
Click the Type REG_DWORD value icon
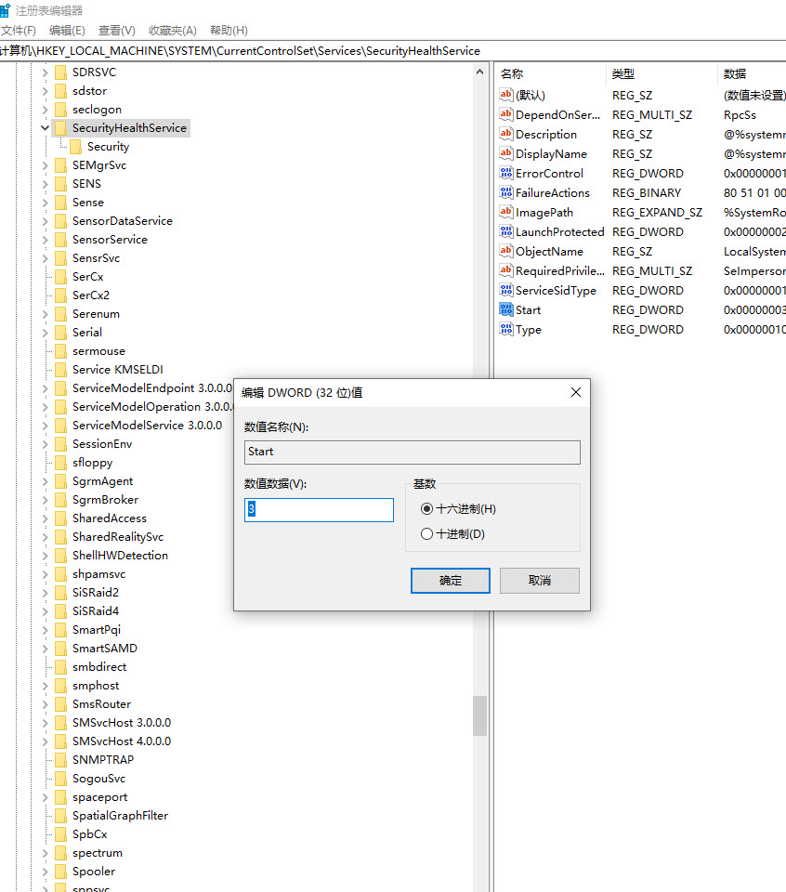pyautogui.click(x=507, y=329)
